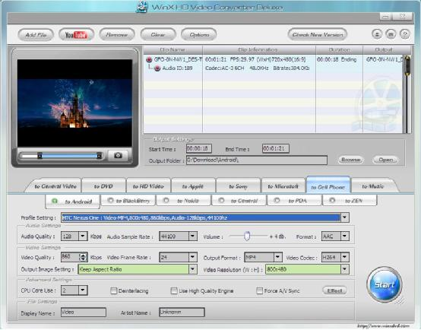Image resolution: width=421 pixels, height=330 pixels.
Task: Click the red video clip icon beside GPO-0N-NW1
Action: click(149, 59)
